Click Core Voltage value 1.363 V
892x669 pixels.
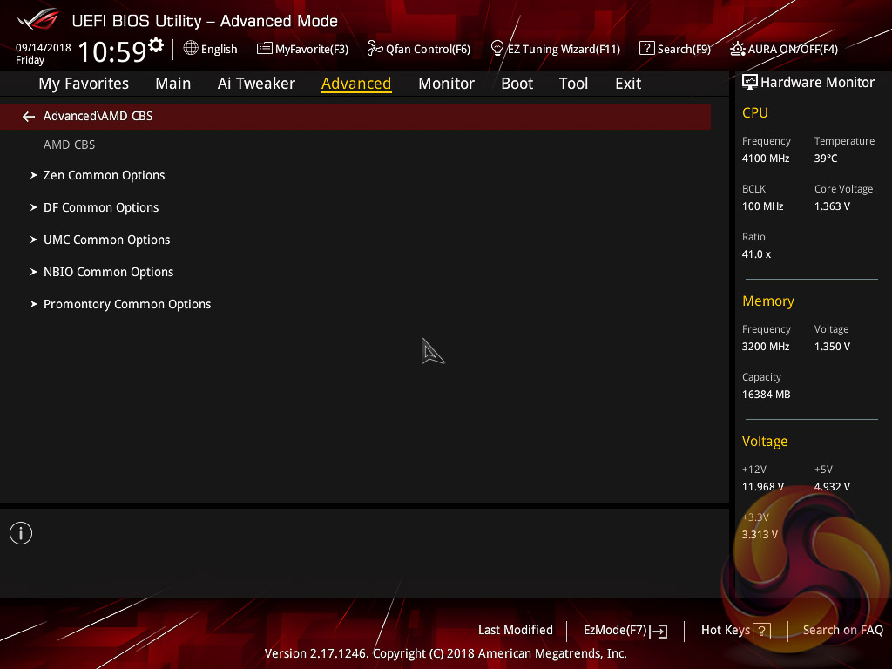(x=832, y=206)
